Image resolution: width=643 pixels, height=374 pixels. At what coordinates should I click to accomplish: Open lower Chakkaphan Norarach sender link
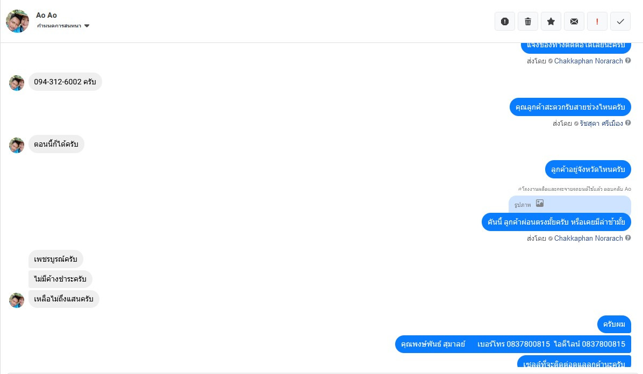[589, 238]
